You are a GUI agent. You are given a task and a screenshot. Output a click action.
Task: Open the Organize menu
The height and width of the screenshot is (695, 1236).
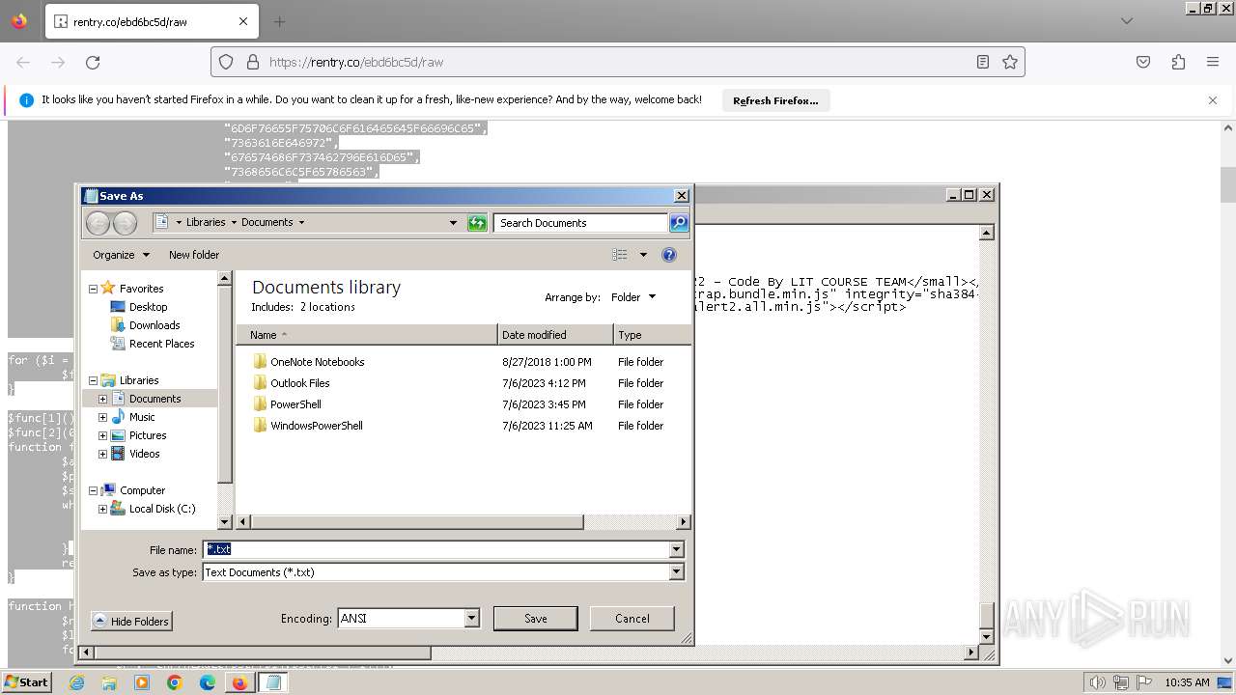click(121, 255)
